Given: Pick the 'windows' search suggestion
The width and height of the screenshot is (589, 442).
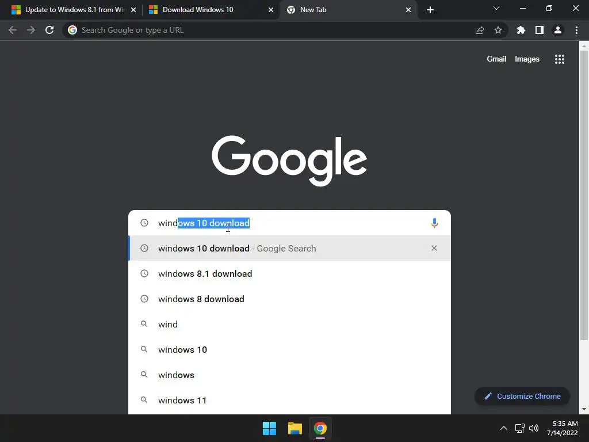Looking at the screenshot, I should tap(289, 375).
